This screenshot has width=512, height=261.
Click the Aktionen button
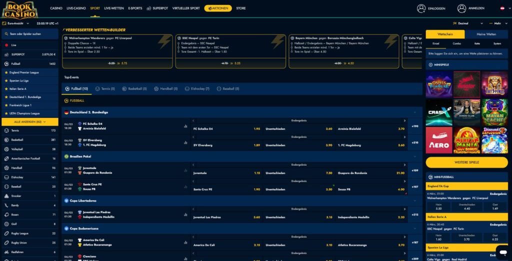218,8
